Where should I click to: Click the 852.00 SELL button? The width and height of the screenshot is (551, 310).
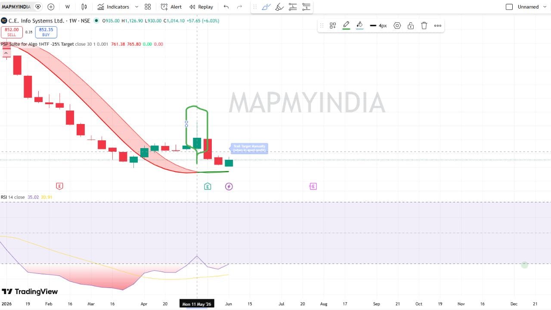12,32
